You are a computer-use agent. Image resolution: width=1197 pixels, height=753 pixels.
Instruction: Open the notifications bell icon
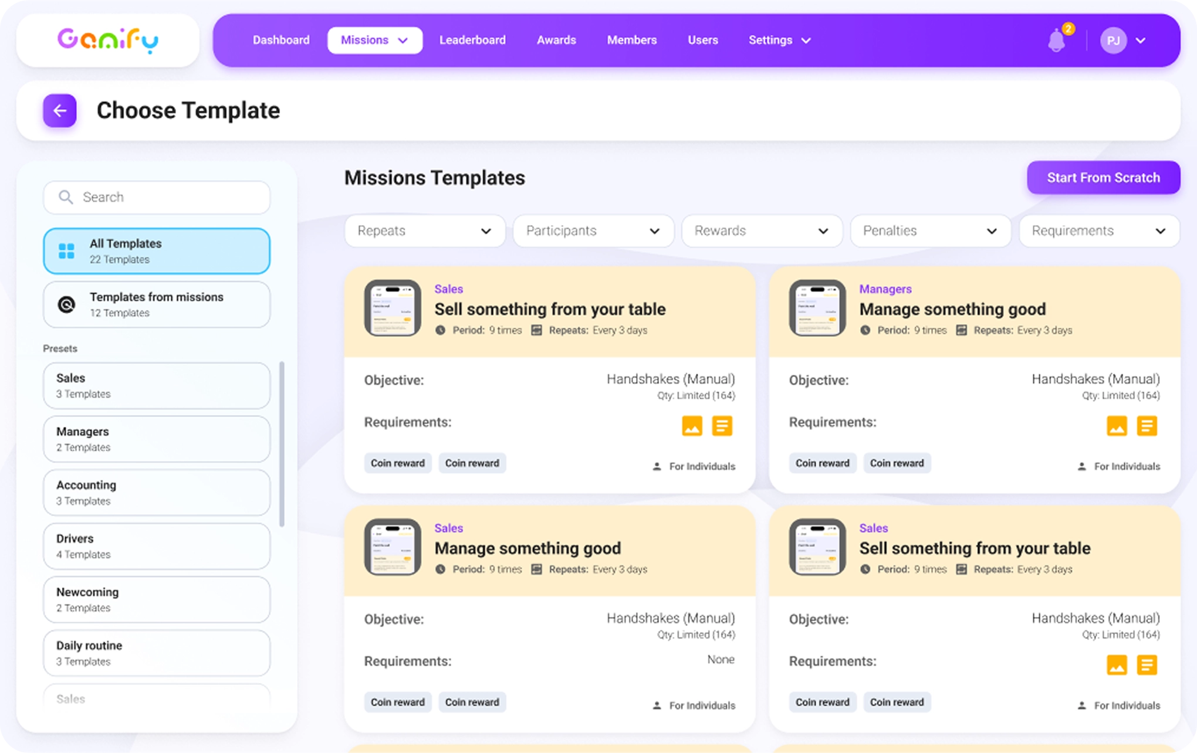pyautogui.click(x=1056, y=40)
